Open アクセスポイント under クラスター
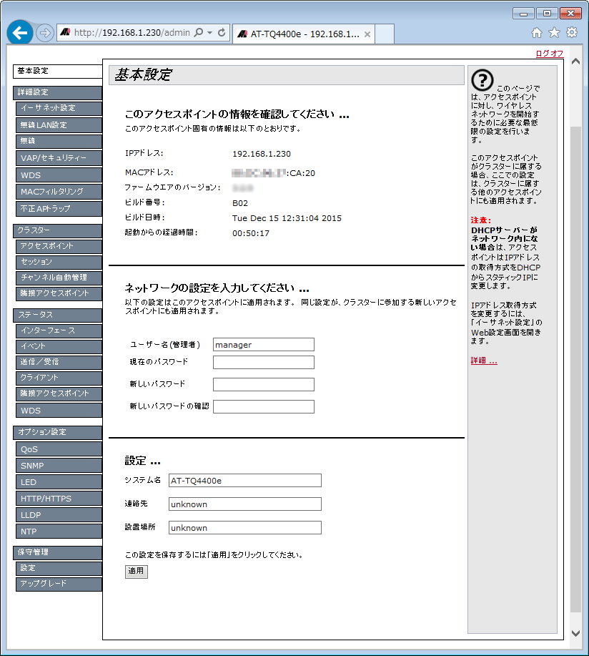This screenshot has width=589, height=656. coord(59,246)
